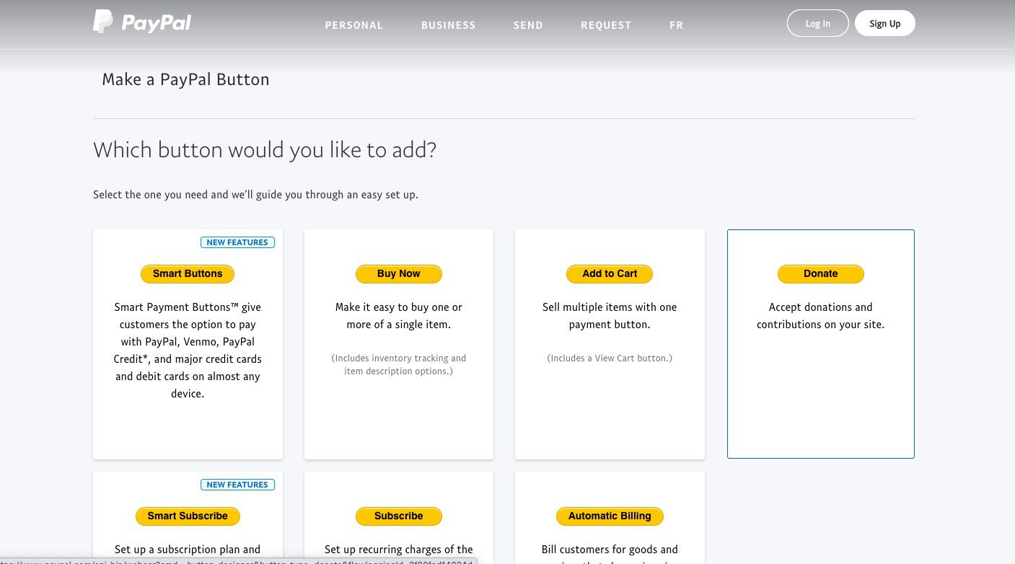
Task: Choose the Smart Subscribe button
Action: (x=188, y=516)
